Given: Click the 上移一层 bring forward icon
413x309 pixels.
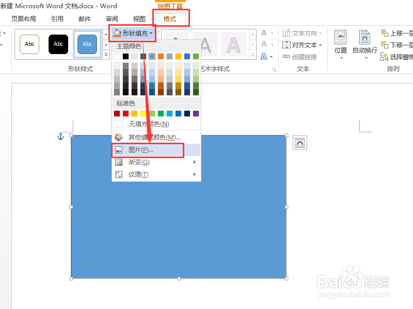Looking at the screenshot, I should click(385, 32).
